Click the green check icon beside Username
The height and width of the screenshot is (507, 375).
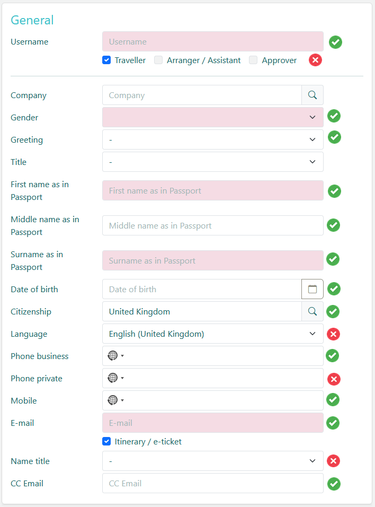335,42
